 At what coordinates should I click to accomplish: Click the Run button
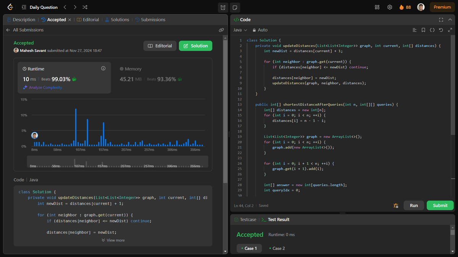click(414, 205)
